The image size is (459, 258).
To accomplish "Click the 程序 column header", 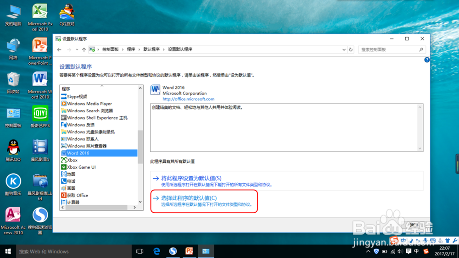I will 99,88.
